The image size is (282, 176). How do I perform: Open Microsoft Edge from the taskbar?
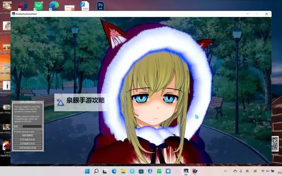point(114,171)
